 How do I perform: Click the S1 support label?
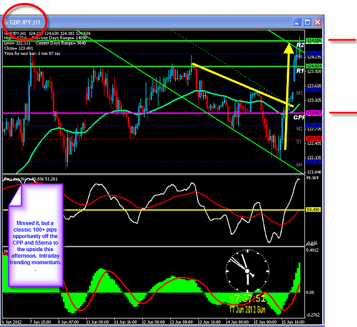(299, 142)
